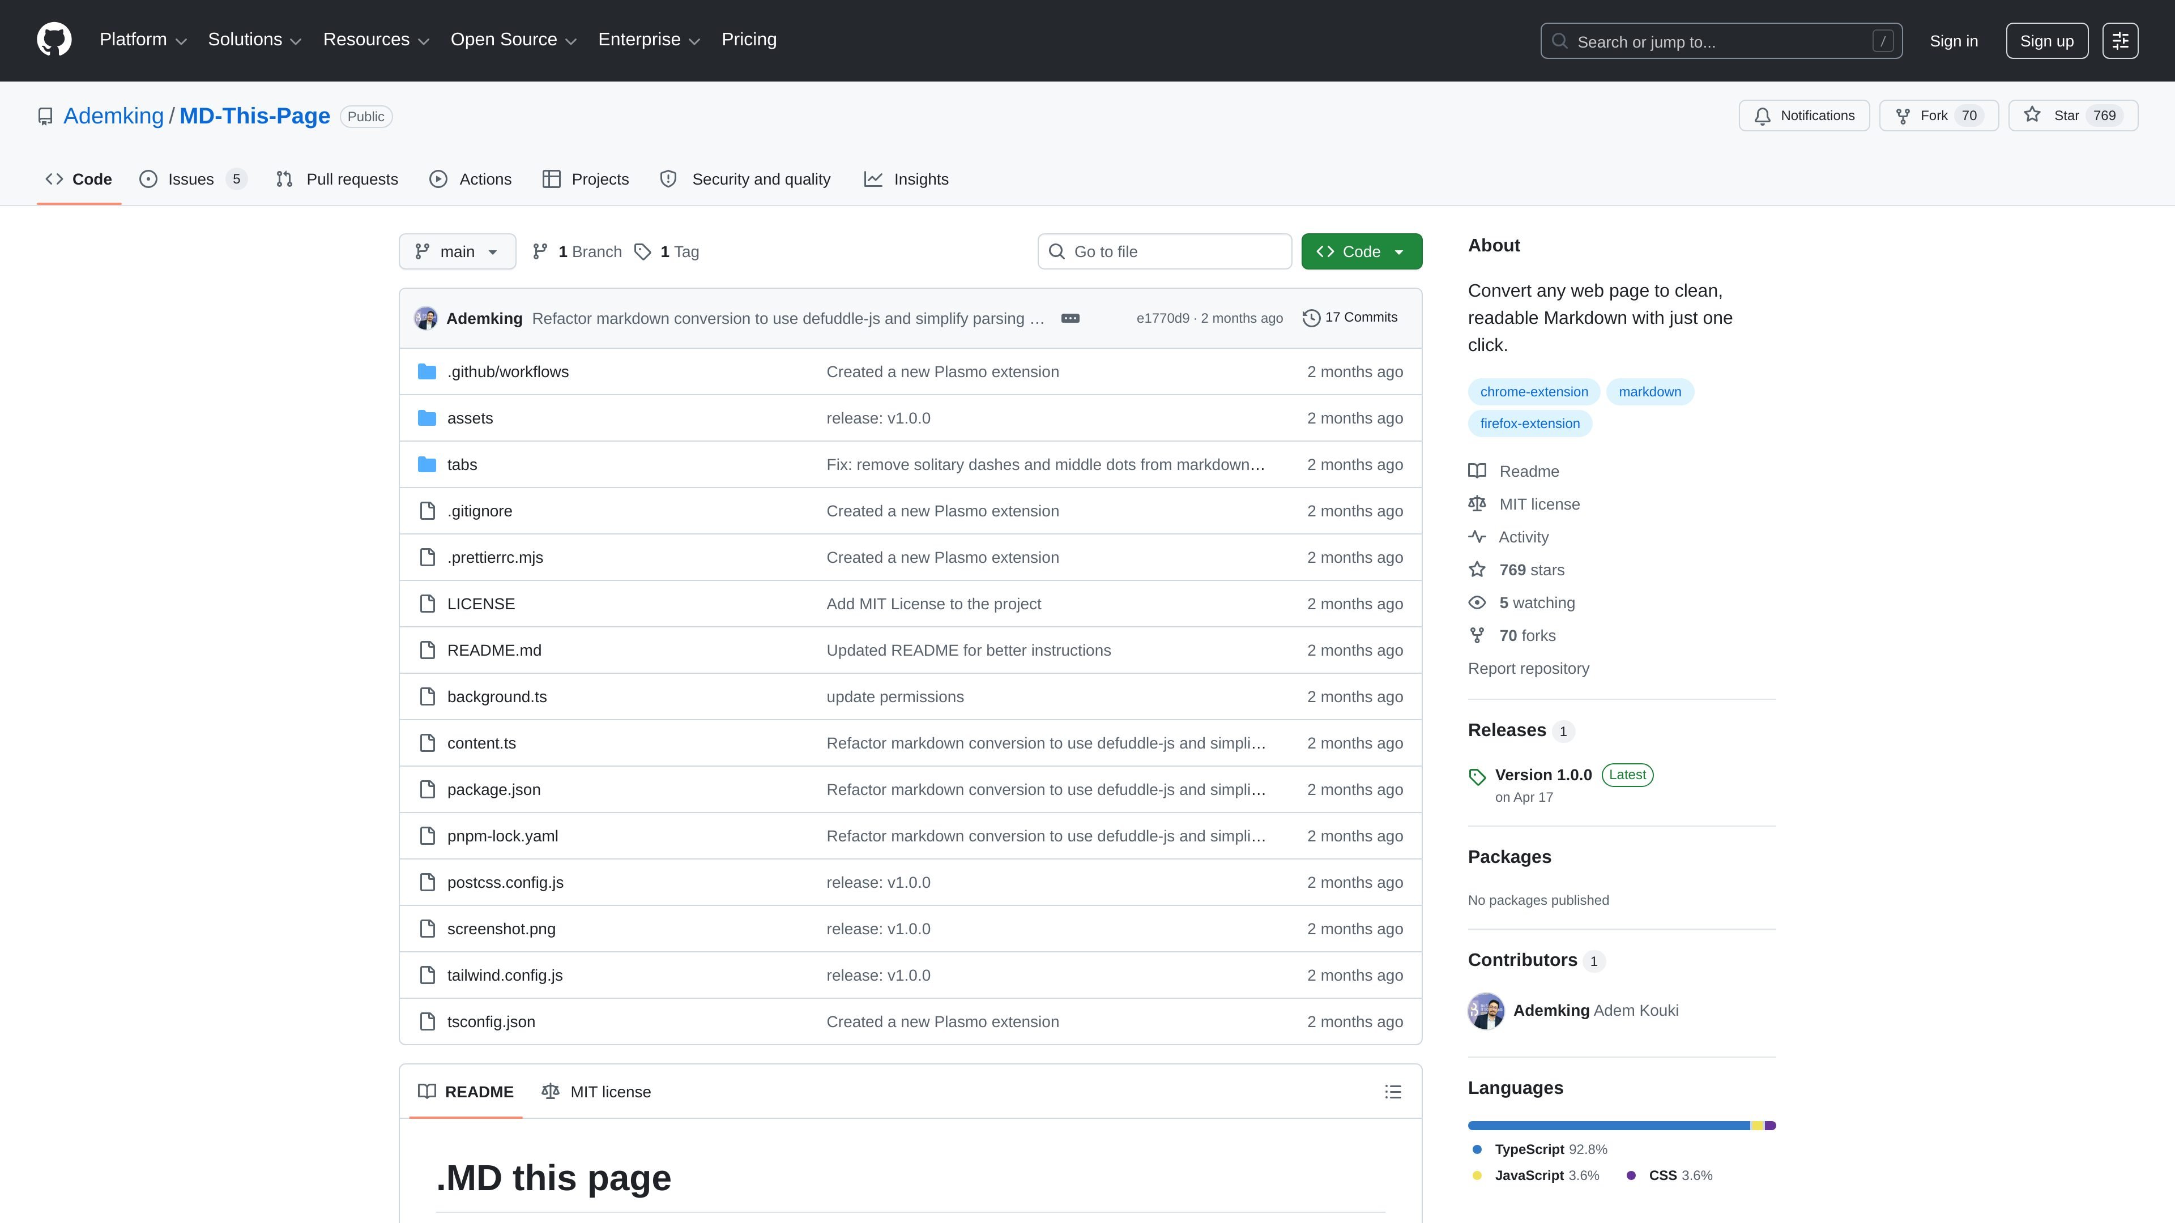Open "Add MIT License to the project" commit
Image resolution: width=2175 pixels, height=1223 pixels.
pyautogui.click(x=933, y=604)
